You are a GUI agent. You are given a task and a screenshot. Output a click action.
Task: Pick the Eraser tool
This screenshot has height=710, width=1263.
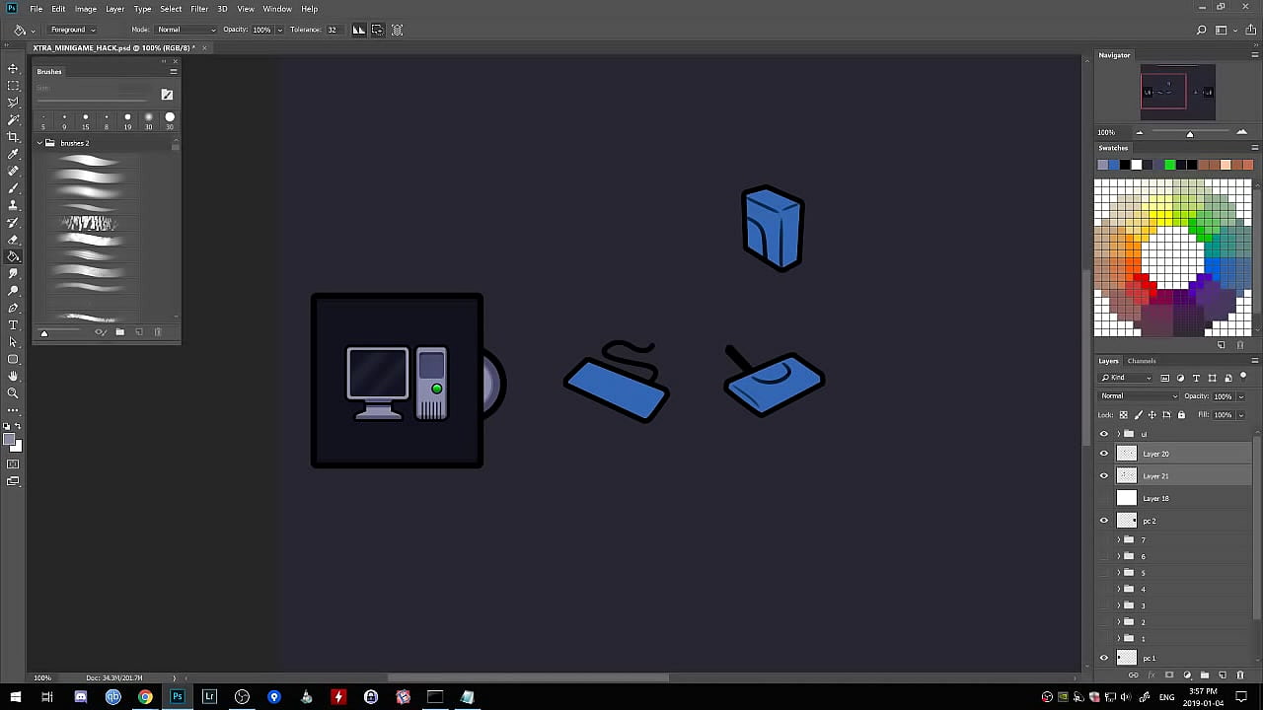(x=13, y=240)
